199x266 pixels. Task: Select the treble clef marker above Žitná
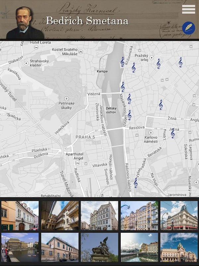tap(161, 105)
